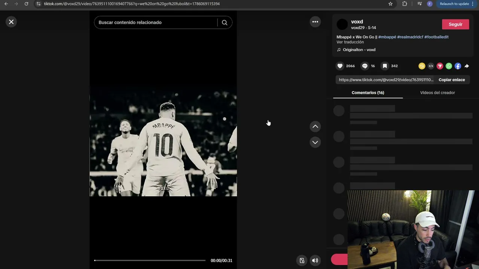The height and width of the screenshot is (269, 479).
Task: Open the browser extensions puzzle icon
Action: [x=405, y=4]
